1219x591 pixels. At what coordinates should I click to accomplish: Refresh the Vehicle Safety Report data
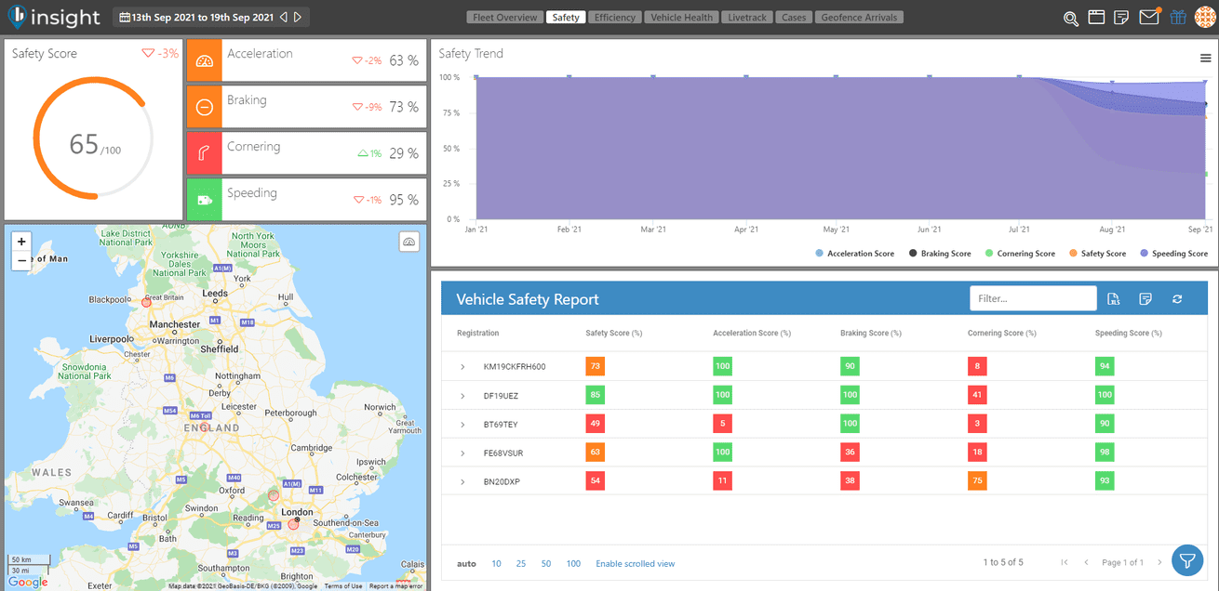1176,298
